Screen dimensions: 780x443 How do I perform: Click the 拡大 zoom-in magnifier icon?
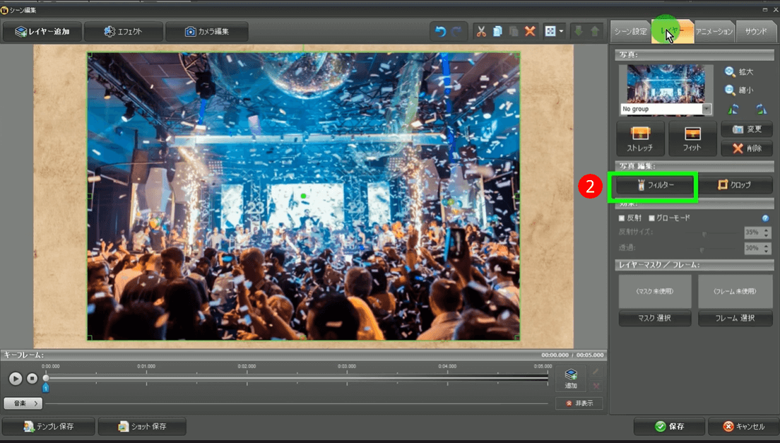click(x=730, y=71)
